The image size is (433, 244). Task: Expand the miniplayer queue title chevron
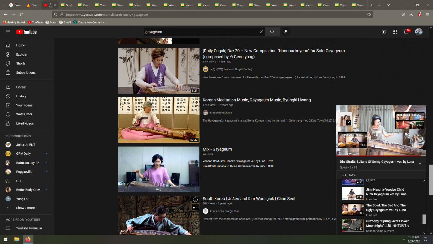coord(420,163)
